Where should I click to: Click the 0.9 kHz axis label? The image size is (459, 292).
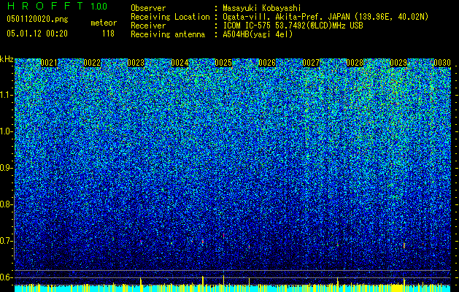[6, 168]
